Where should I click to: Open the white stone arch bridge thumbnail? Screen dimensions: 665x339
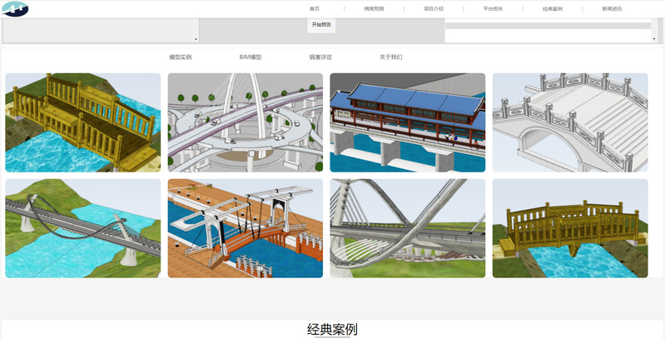(569, 122)
